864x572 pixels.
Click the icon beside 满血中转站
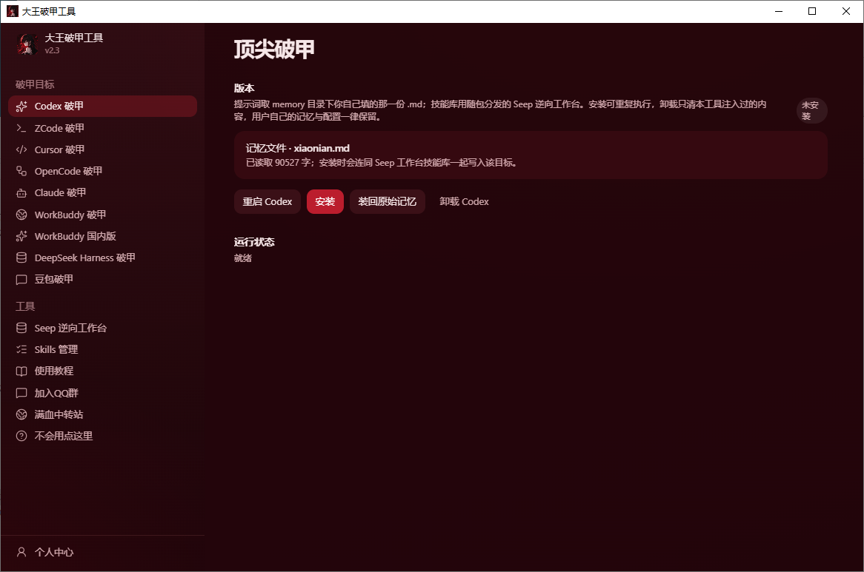21,414
